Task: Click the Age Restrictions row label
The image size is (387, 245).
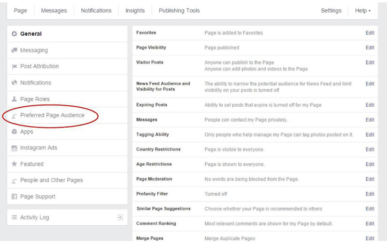Action: (154, 164)
